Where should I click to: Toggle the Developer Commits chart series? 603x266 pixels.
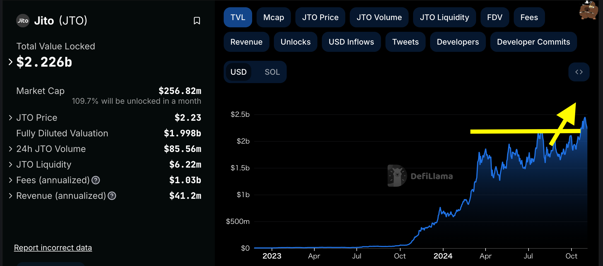coord(533,42)
